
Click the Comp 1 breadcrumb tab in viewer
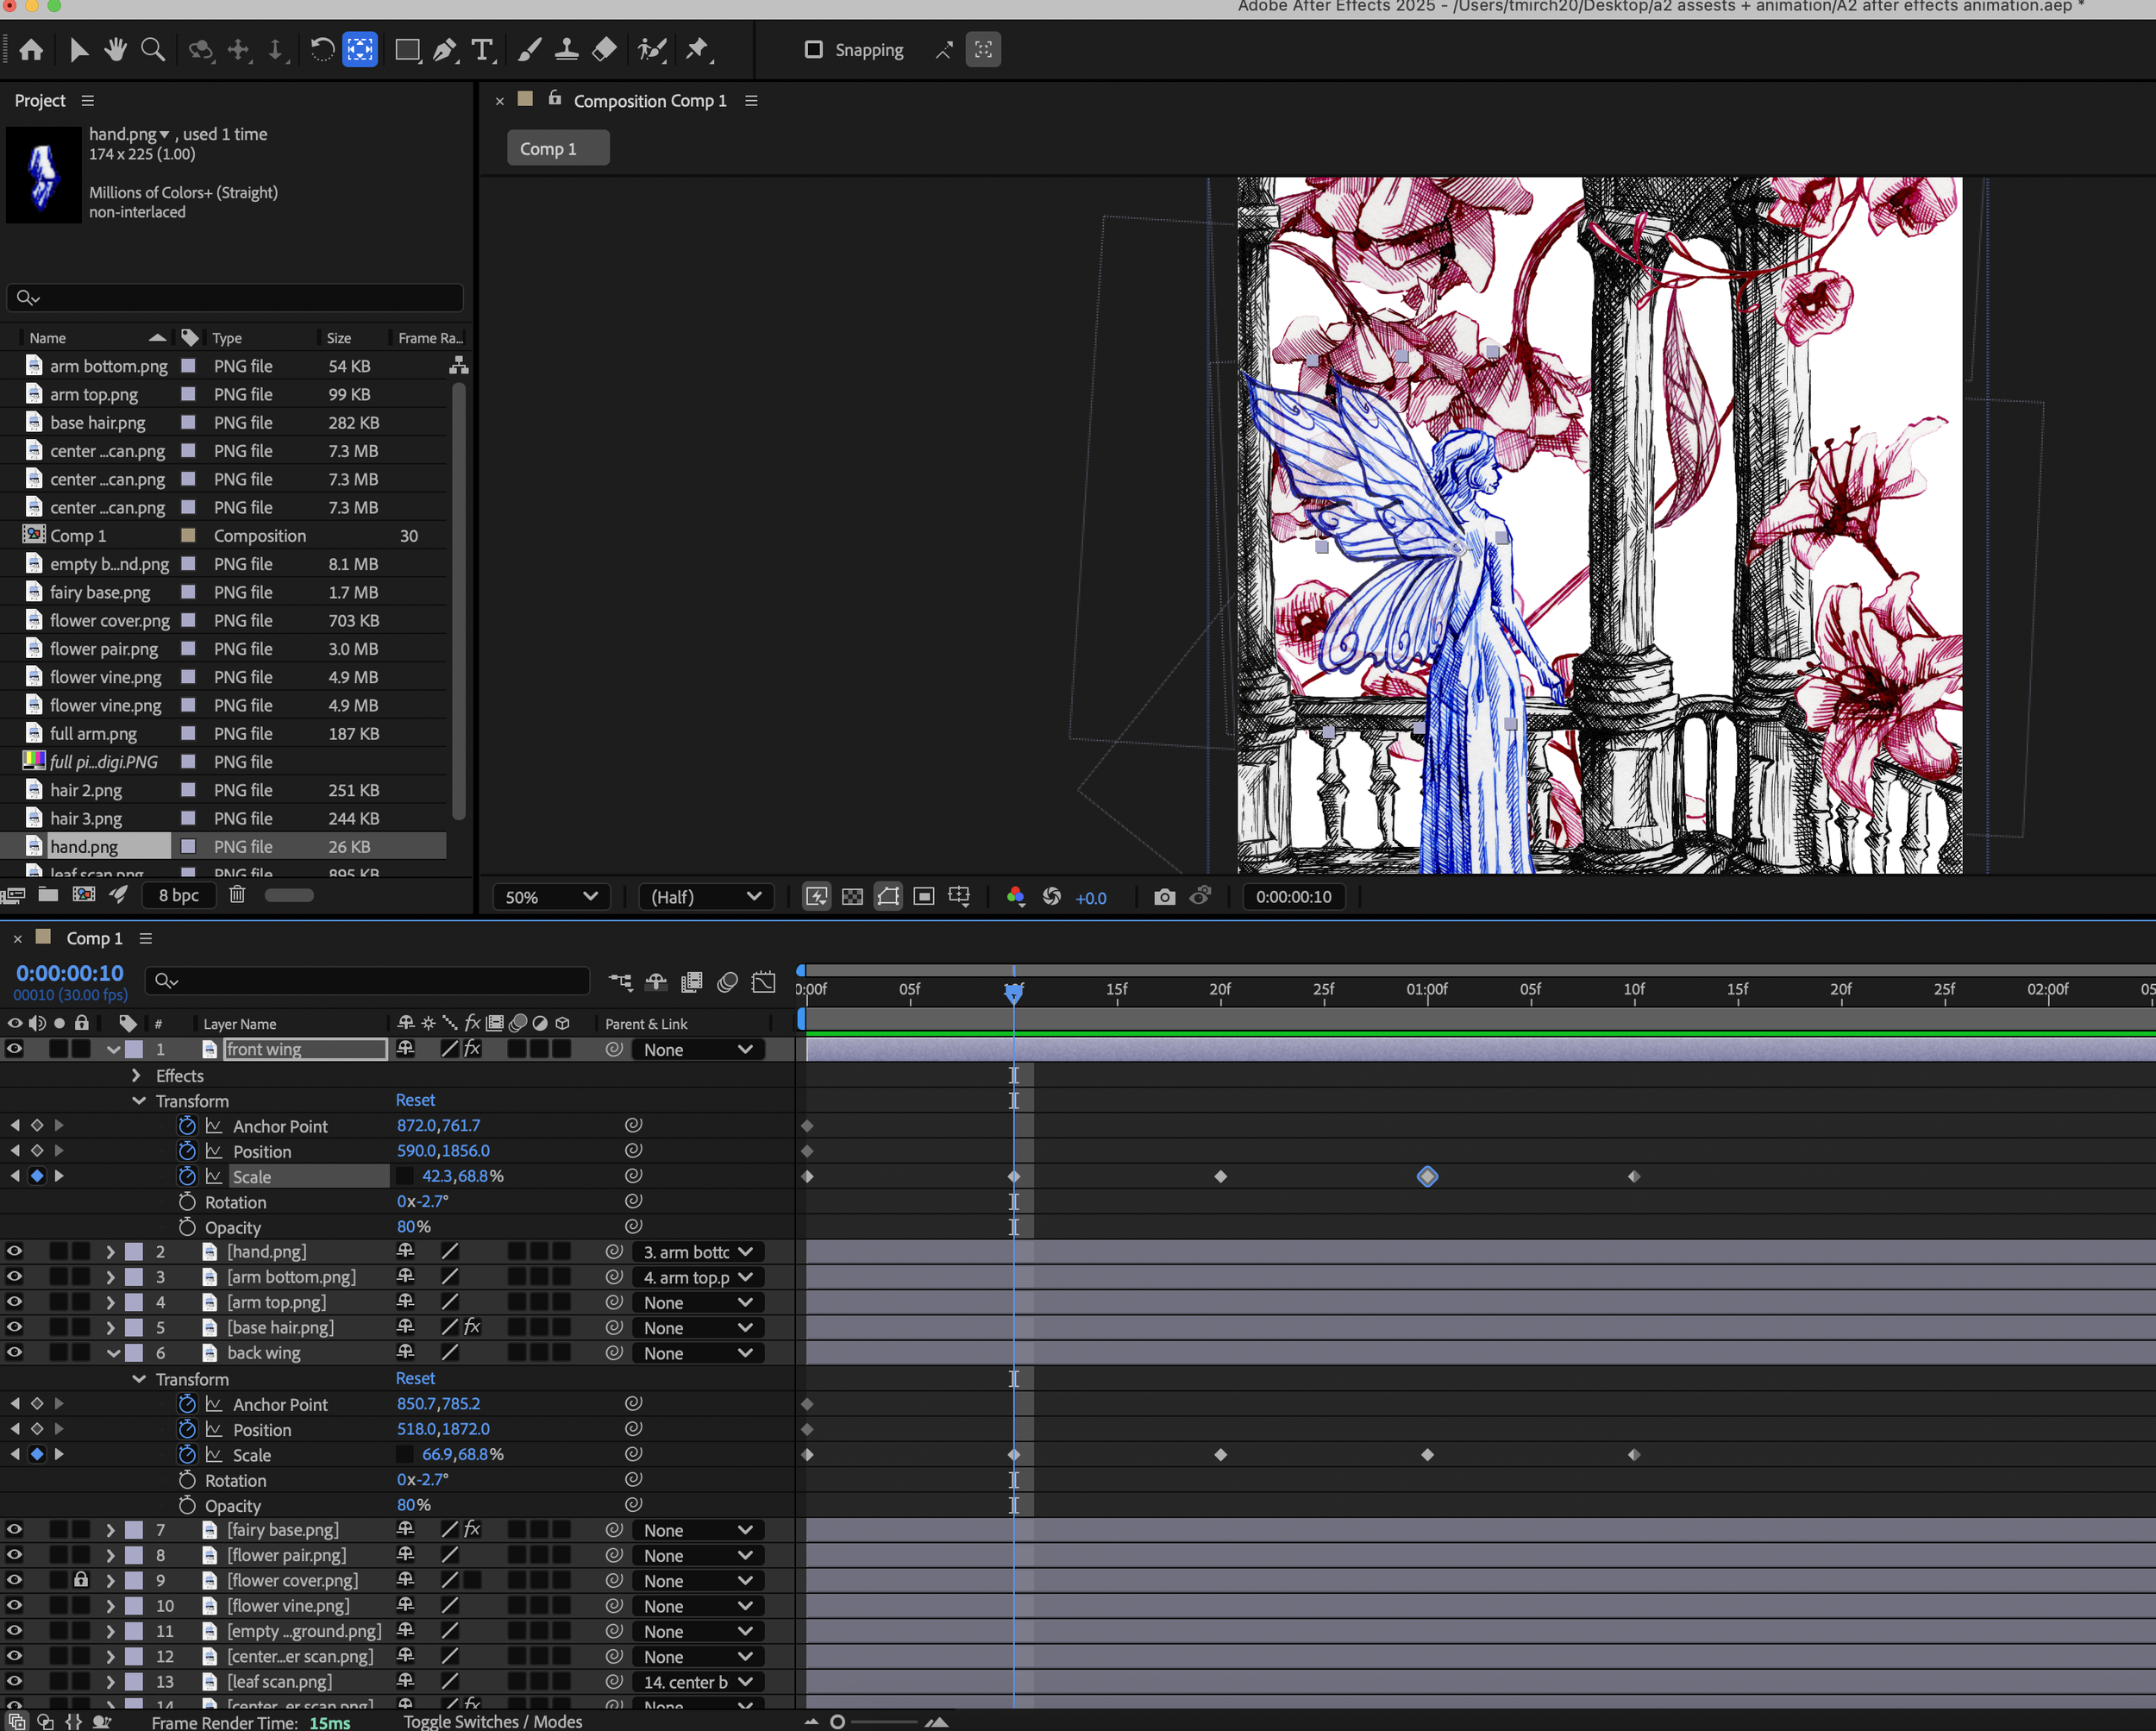(557, 149)
